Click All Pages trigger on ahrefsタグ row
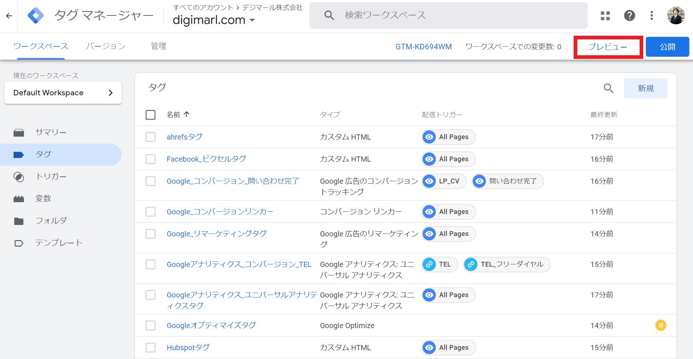The height and width of the screenshot is (359, 693). tap(449, 137)
